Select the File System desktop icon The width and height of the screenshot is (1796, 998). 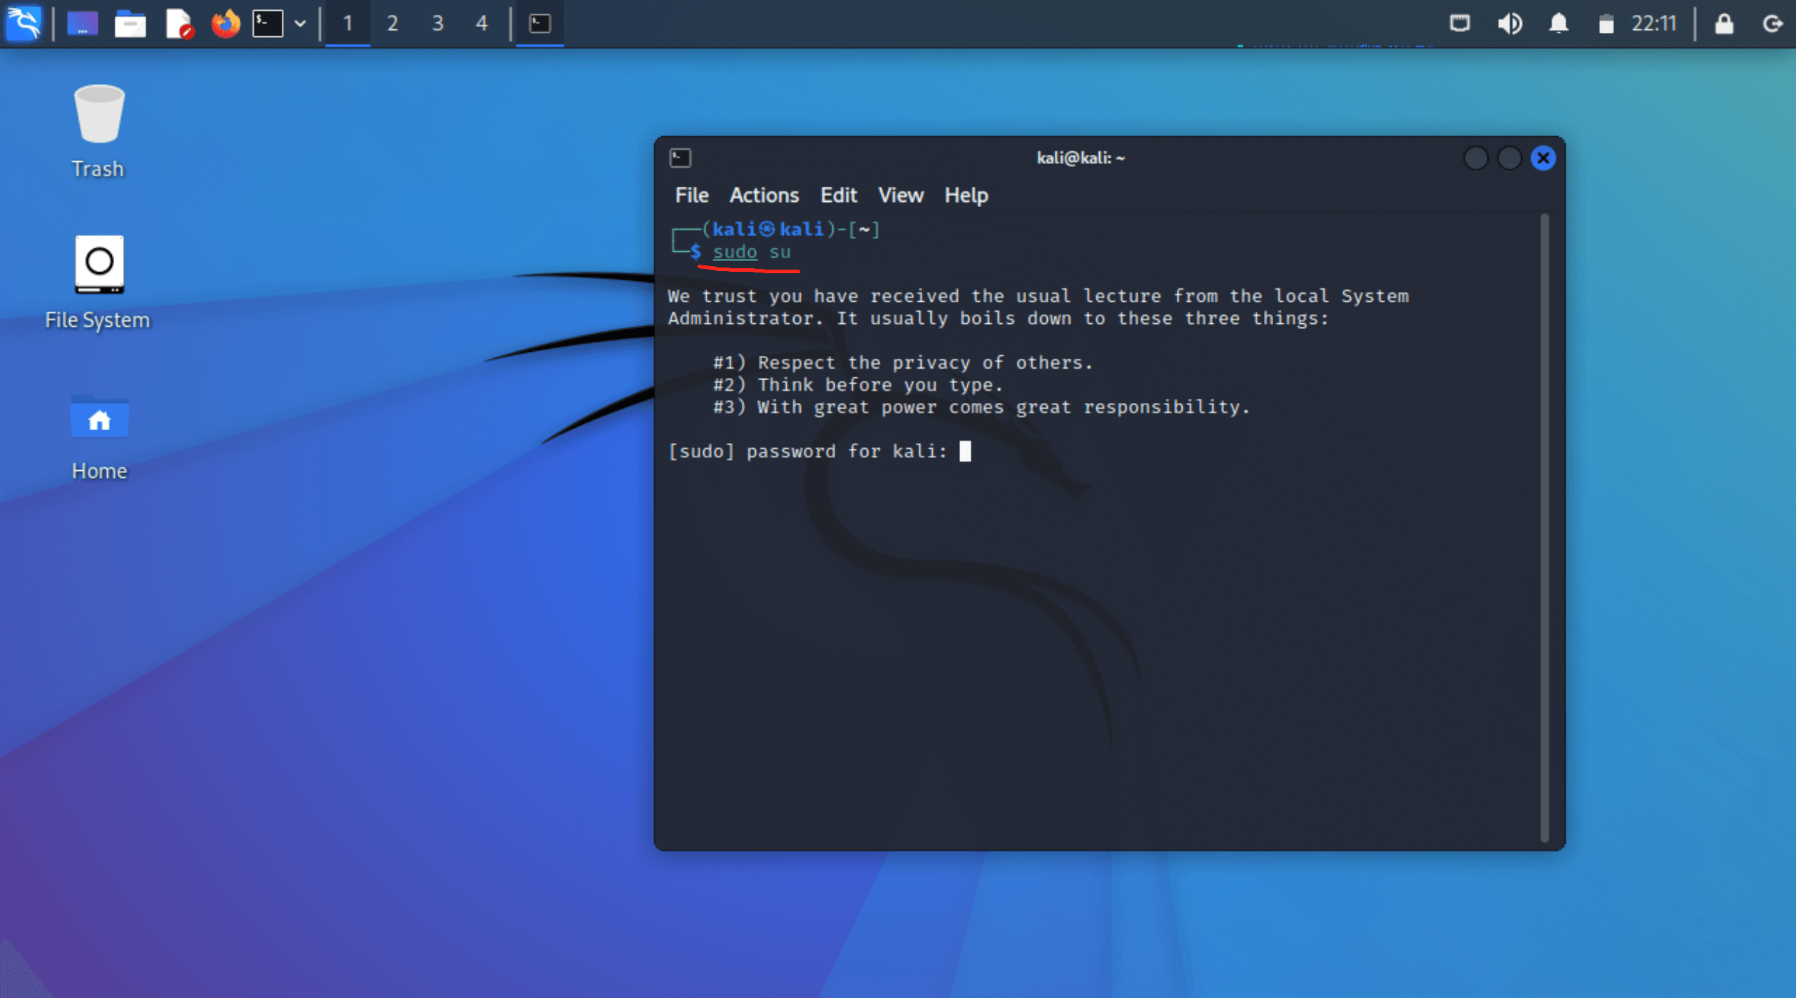(x=98, y=282)
